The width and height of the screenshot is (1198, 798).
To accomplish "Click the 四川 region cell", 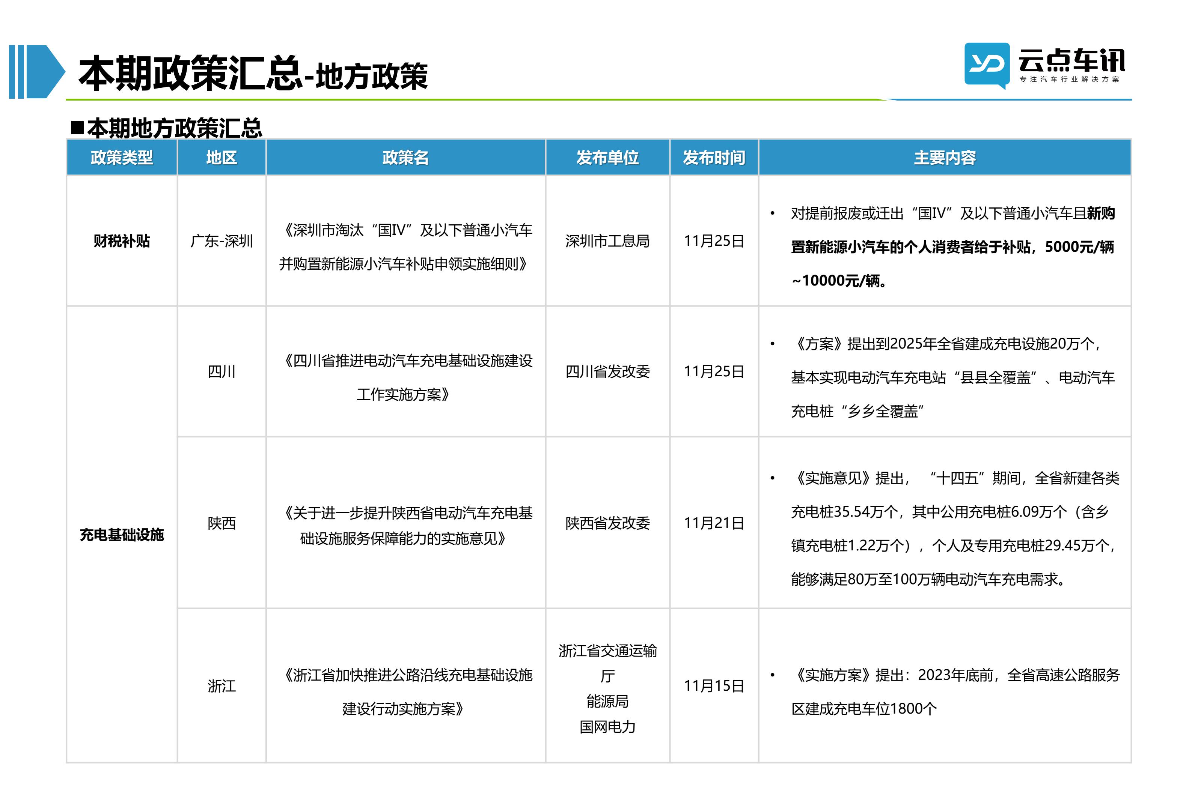I will click(x=222, y=371).
